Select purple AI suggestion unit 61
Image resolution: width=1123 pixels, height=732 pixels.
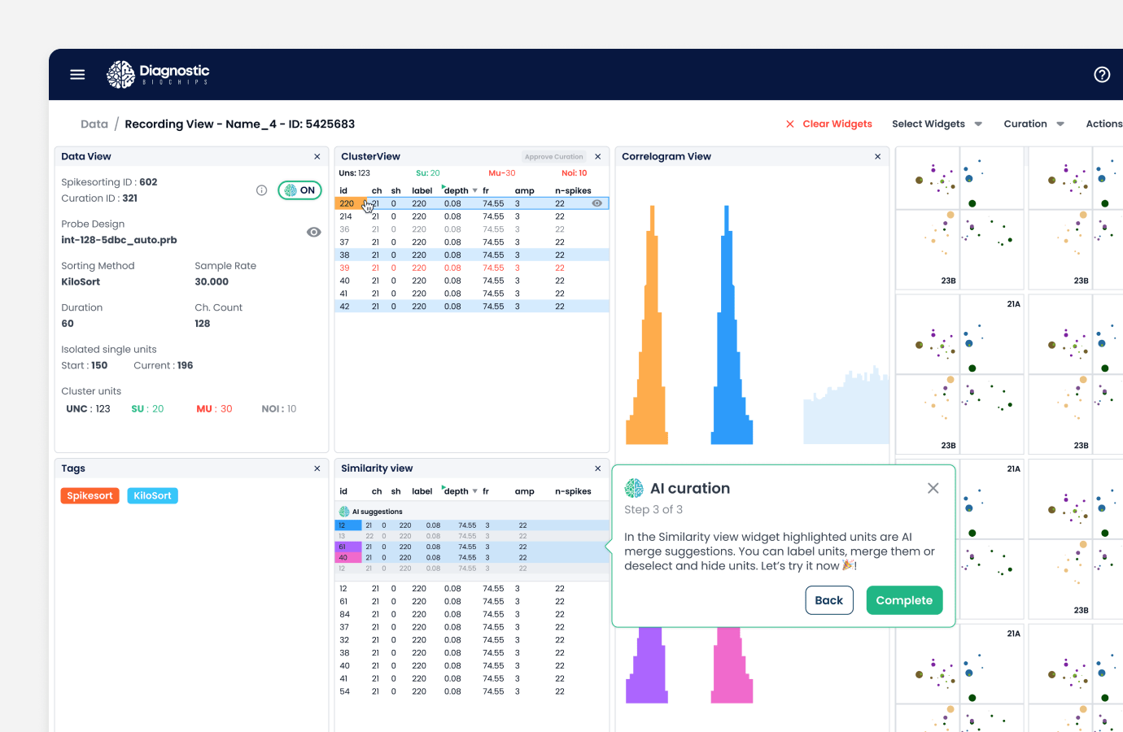[348, 547]
